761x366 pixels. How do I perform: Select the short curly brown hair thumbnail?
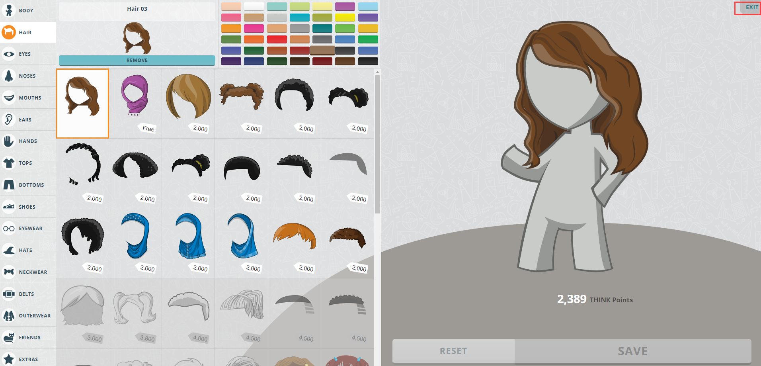pyautogui.click(x=347, y=243)
